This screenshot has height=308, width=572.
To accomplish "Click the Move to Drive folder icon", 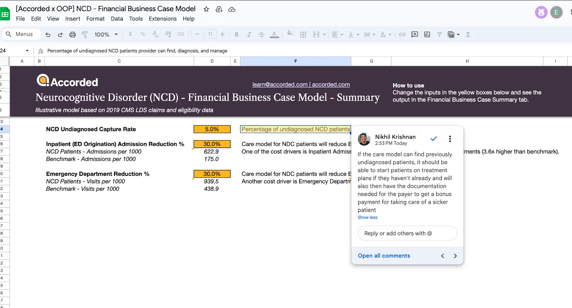I will 219,9.
